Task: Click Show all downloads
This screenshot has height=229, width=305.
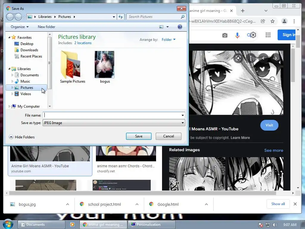Action: [278, 204]
